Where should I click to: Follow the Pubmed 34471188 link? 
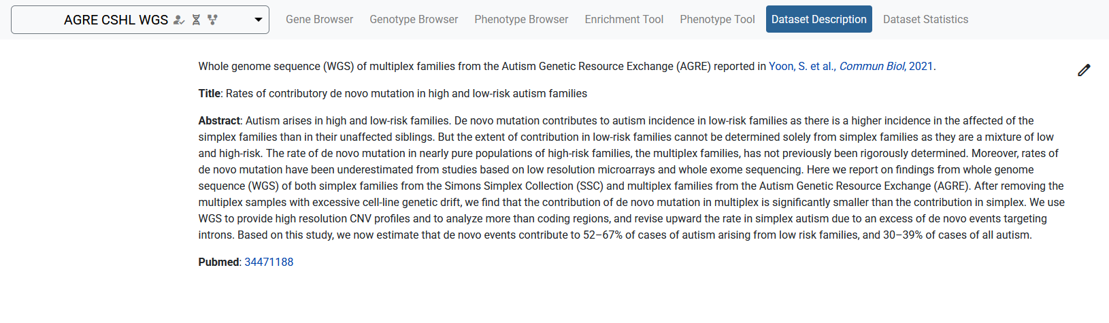[269, 262]
